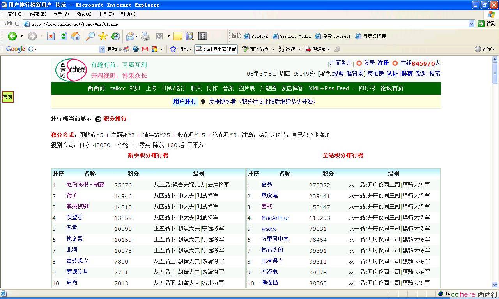The image size is (499, 299).
Task: Open the 查看(V) menu
Action: click(x=61, y=14)
